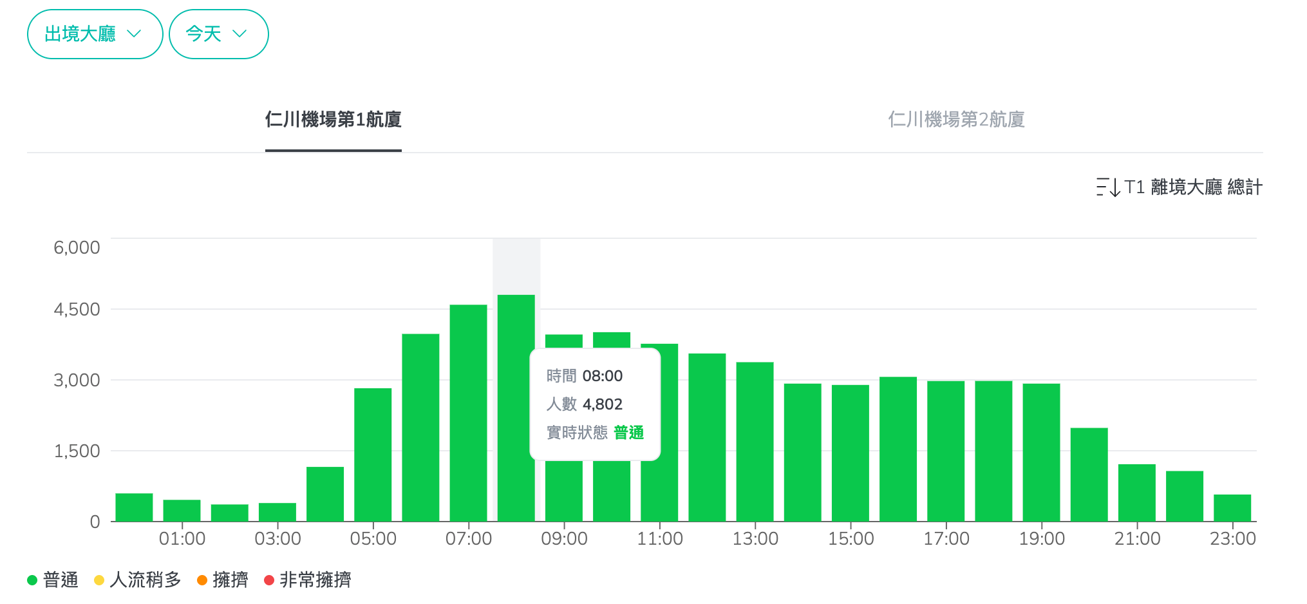Select the 21:00 bar in the chart

(1137, 493)
